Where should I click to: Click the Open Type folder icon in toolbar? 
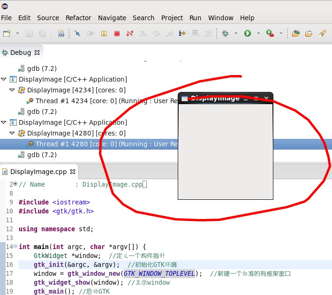point(295,34)
